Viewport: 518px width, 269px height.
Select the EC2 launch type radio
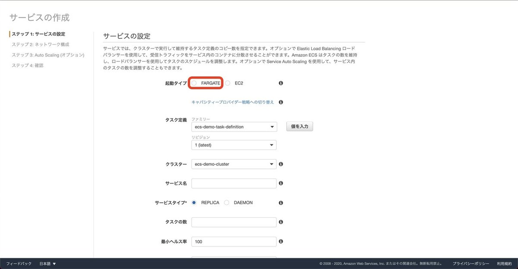pyautogui.click(x=227, y=83)
